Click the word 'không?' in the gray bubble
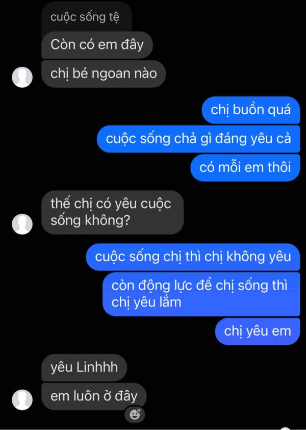Screen dimensions: 306x430 tap(107, 220)
